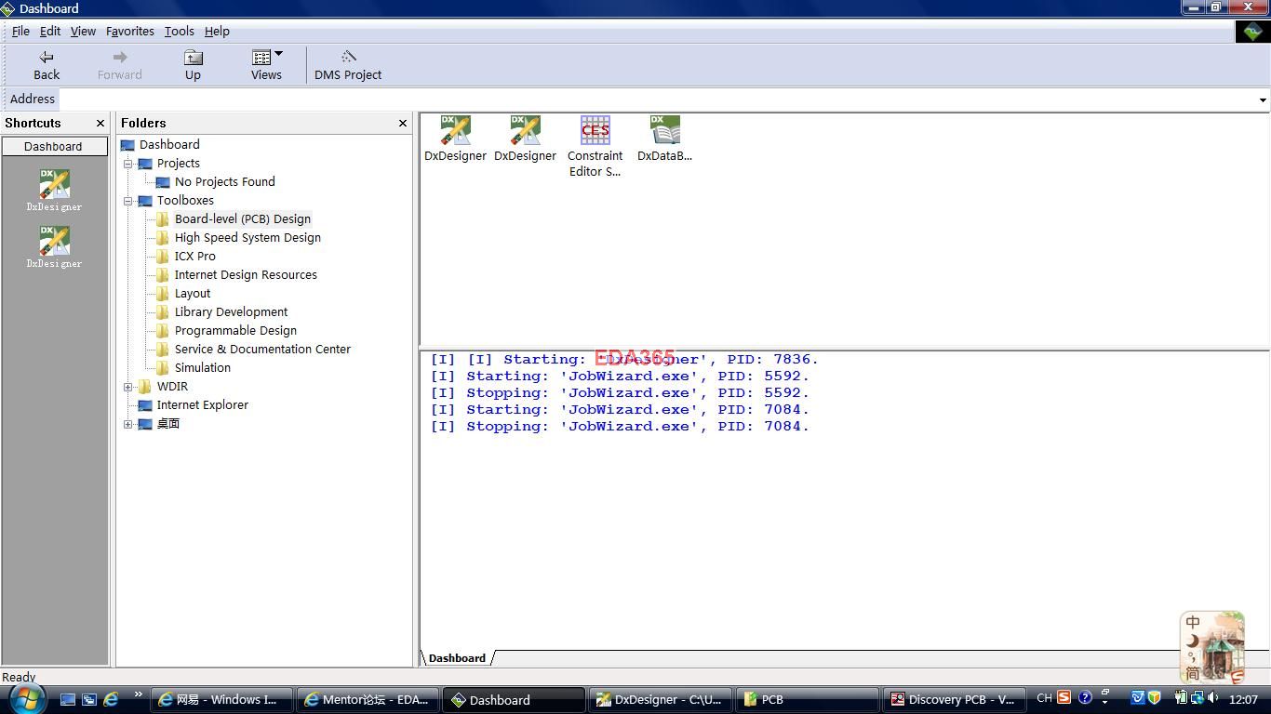Screen dimensions: 1271x714
Task: Click Switch Between Windows in Quick Launch
Action: 89,699
